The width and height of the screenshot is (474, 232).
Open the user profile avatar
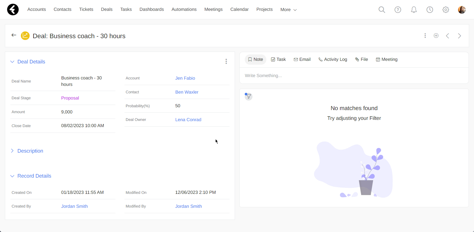pyautogui.click(x=462, y=10)
